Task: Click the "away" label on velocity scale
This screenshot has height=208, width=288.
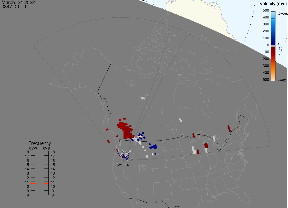Action: pyautogui.click(x=282, y=80)
